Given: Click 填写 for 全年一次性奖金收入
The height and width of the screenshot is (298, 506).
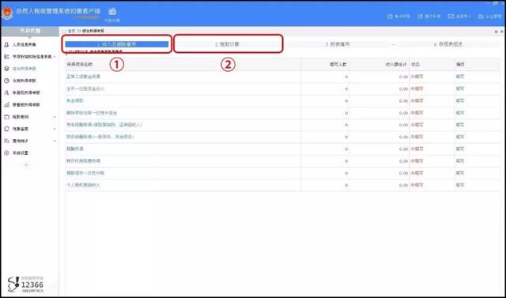Looking at the screenshot, I should [x=460, y=89].
